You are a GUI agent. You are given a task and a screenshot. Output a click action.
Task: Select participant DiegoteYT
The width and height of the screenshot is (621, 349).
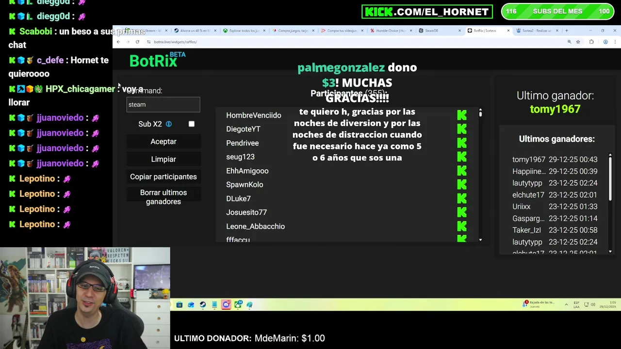(243, 129)
